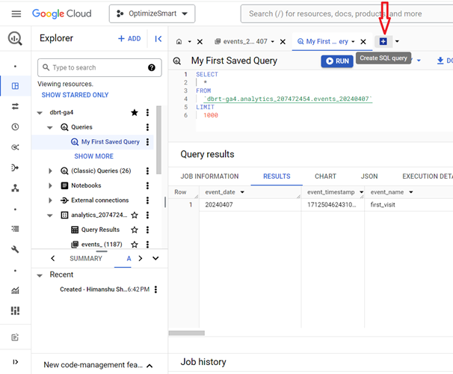Run the query with RUN button

click(336, 61)
